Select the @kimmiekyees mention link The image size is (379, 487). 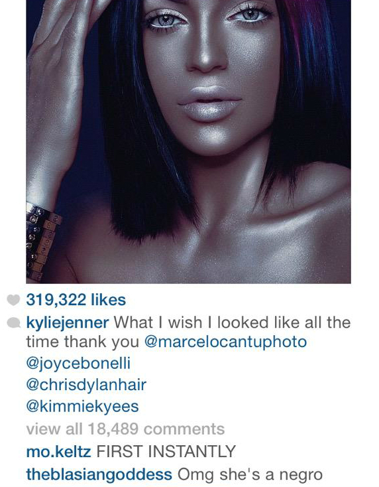click(x=82, y=406)
